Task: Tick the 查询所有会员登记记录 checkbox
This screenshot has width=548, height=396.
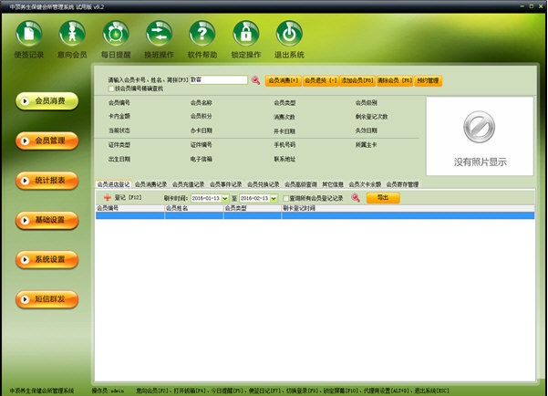Action: 286,198
